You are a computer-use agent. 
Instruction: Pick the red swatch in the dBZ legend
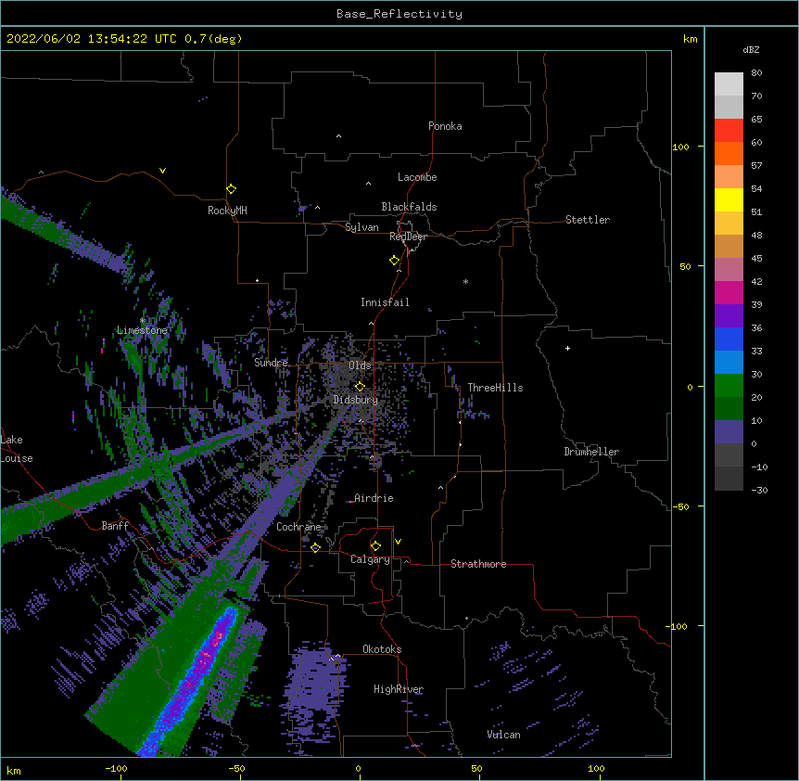[x=729, y=130]
